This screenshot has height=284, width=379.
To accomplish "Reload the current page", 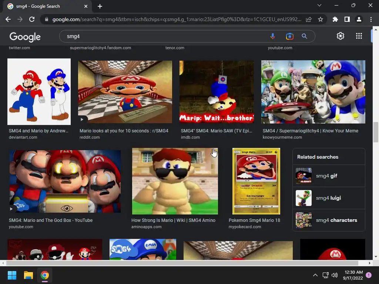I will 32,19.
